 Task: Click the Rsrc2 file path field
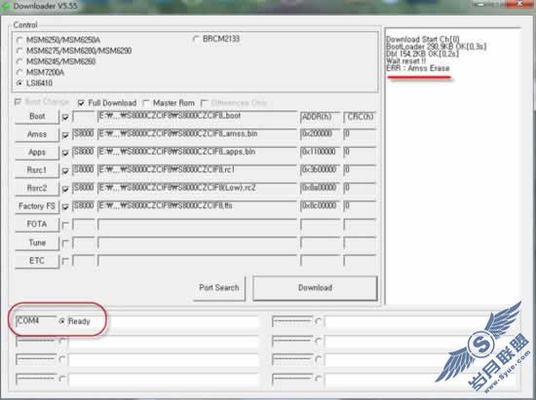point(197,188)
